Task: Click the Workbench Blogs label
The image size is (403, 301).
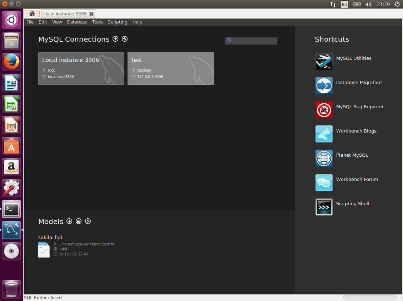Action: [x=356, y=131]
